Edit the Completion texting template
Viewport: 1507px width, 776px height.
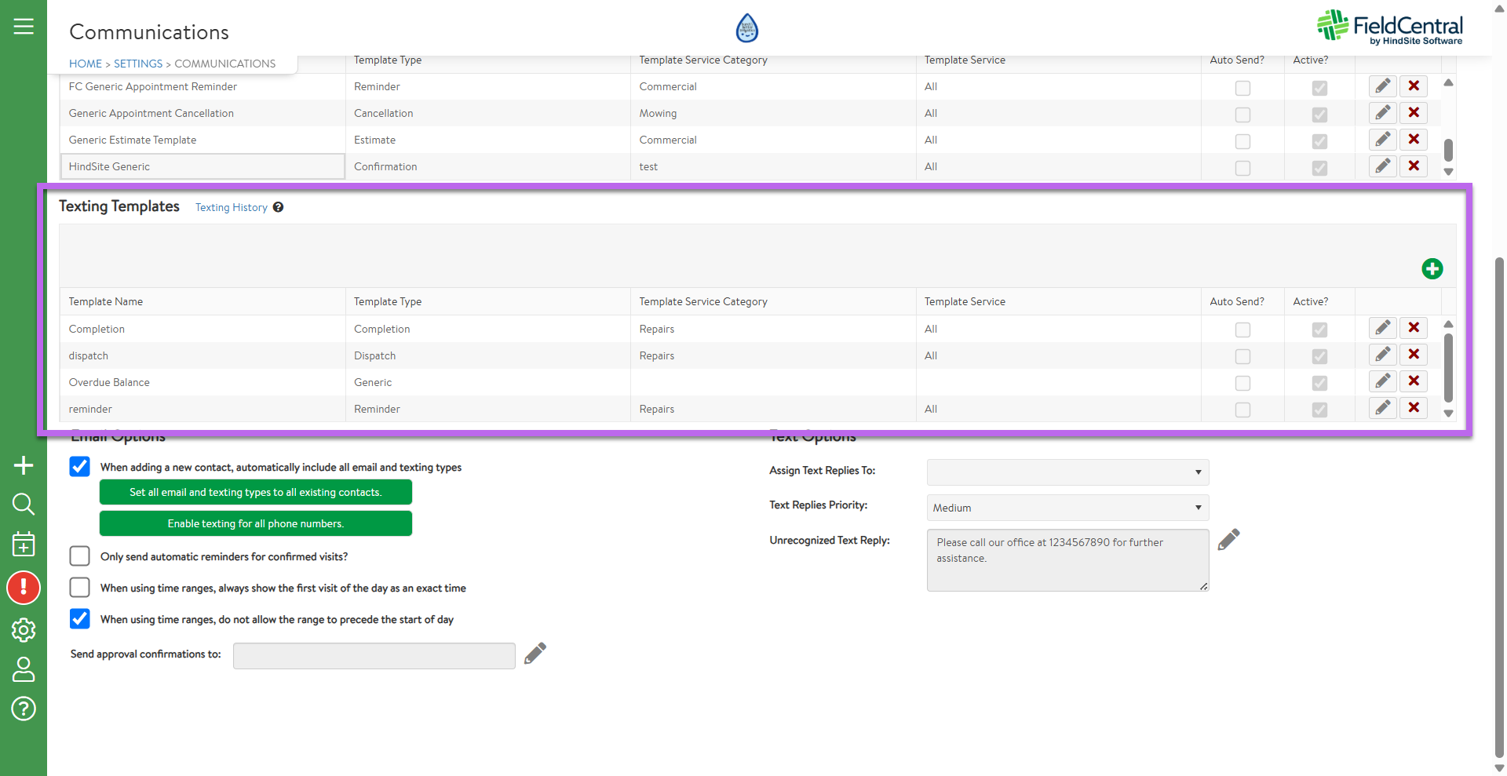click(x=1382, y=328)
